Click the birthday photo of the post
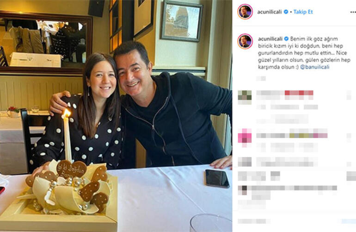This screenshot has height=232, width=356. (116, 116)
